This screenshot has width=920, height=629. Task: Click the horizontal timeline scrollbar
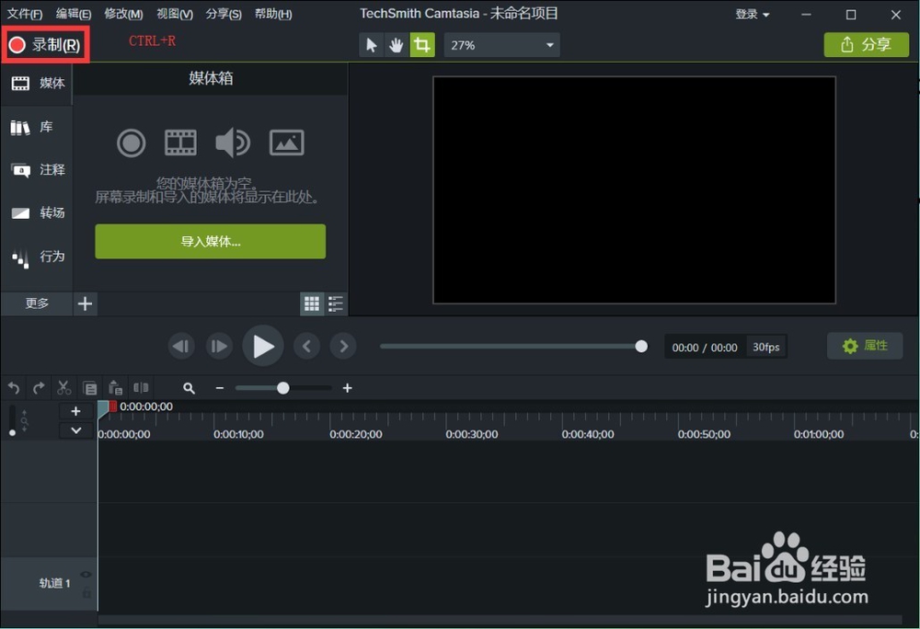tap(500, 620)
